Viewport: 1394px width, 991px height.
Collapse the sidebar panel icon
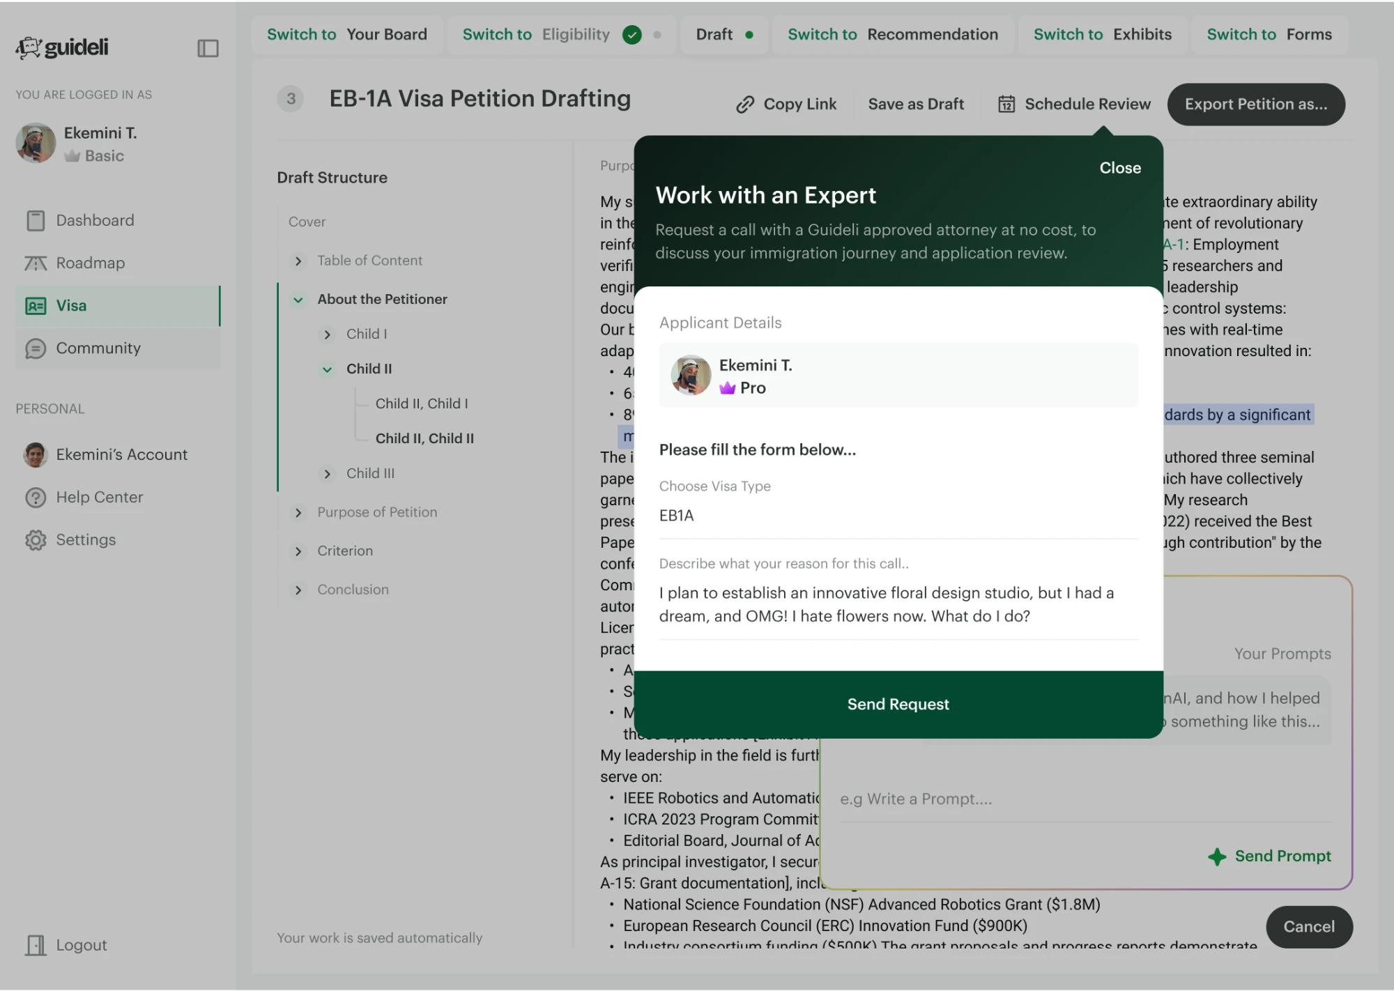[x=208, y=48]
